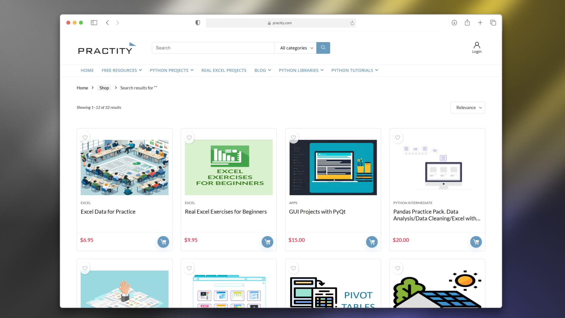This screenshot has height=318, width=565.
Task: Toggle heart on the dashboard-window product card
Action: 189,268
